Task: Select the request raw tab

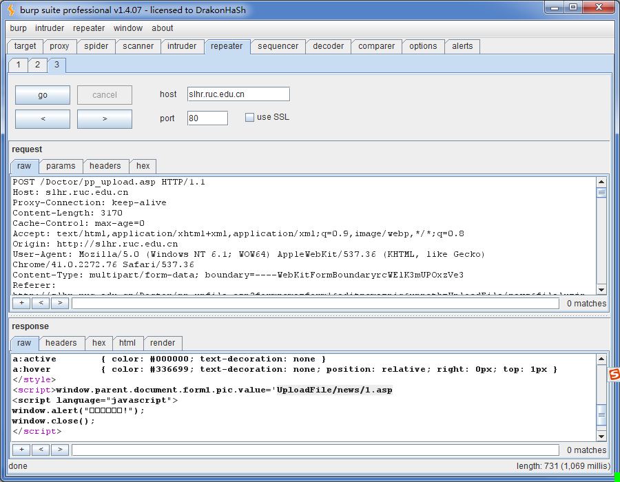Action: (24, 166)
